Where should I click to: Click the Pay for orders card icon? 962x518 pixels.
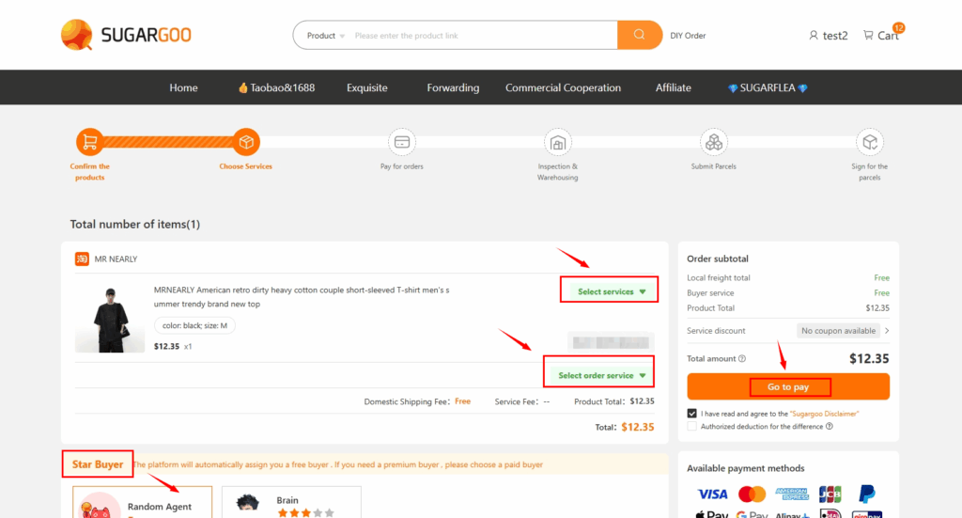[x=402, y=142]
